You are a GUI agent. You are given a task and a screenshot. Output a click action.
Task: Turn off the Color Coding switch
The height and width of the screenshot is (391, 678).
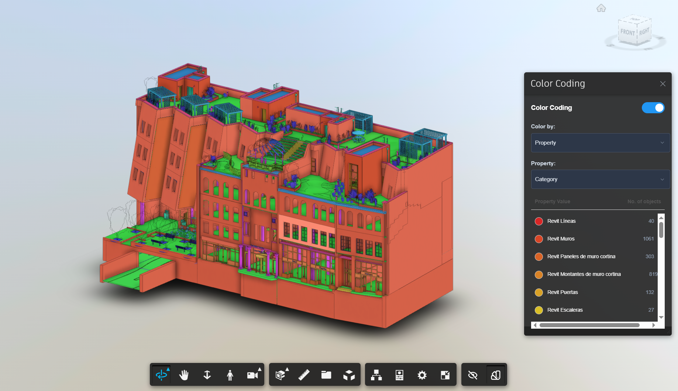coord(653,108)
